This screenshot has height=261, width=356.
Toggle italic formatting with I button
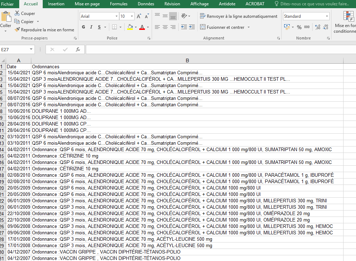pos(91,27)
